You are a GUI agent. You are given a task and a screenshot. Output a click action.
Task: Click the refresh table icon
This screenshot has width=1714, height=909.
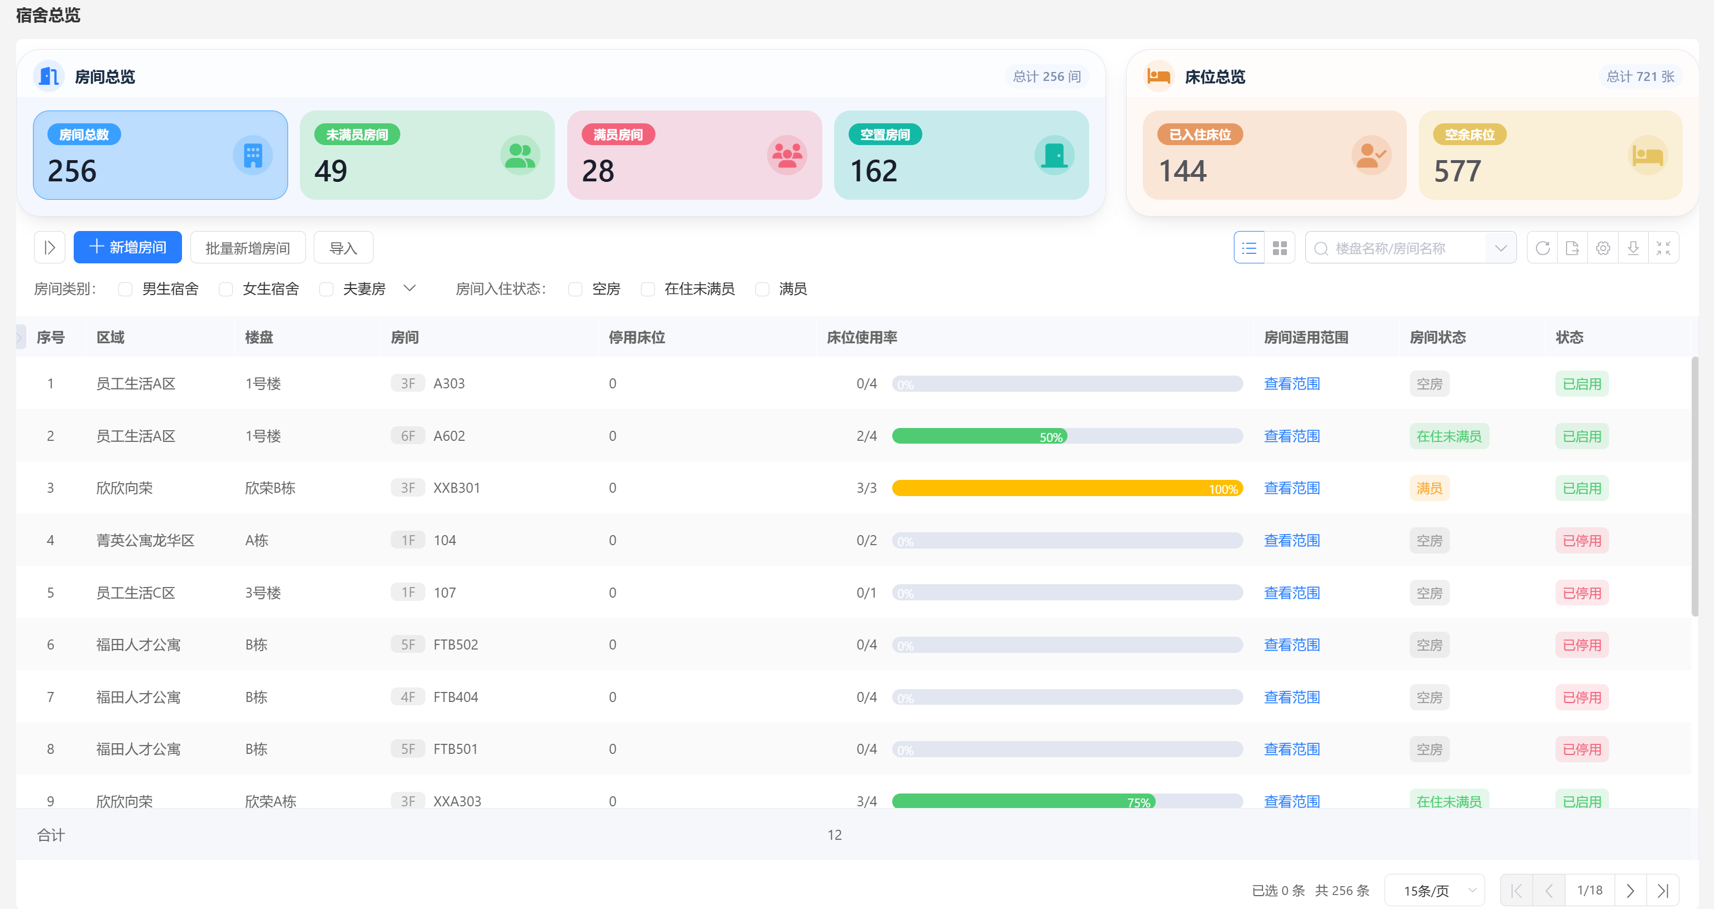coord(1543,248)
